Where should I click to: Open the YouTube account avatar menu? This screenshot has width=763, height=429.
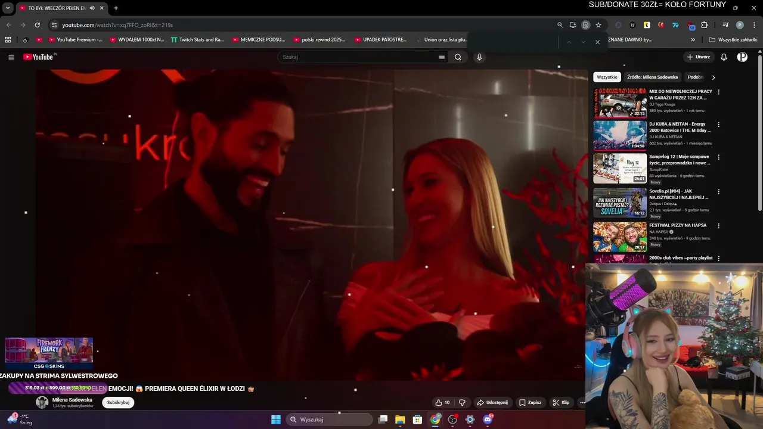tap(742, 57)
